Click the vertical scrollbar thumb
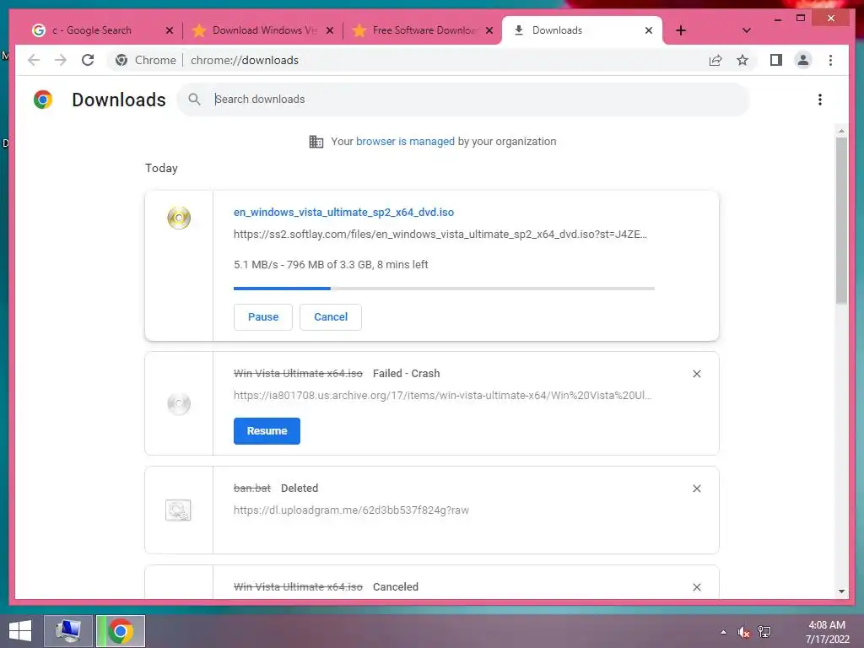Image resolution: width=864 pixels, height=648 pixels. coord(841,220)
